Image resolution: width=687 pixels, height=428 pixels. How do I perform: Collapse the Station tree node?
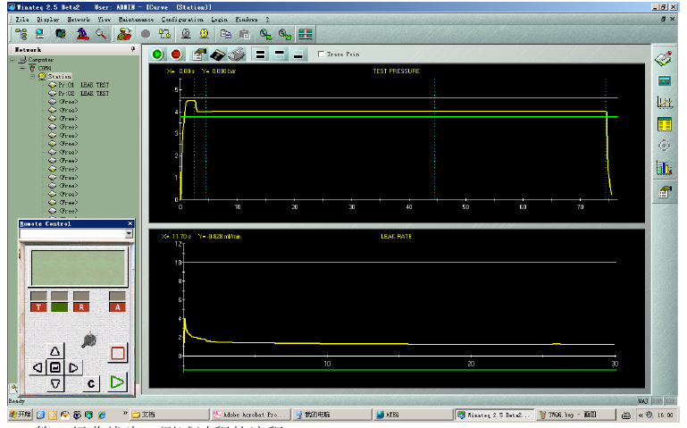(x=32, y=76)
